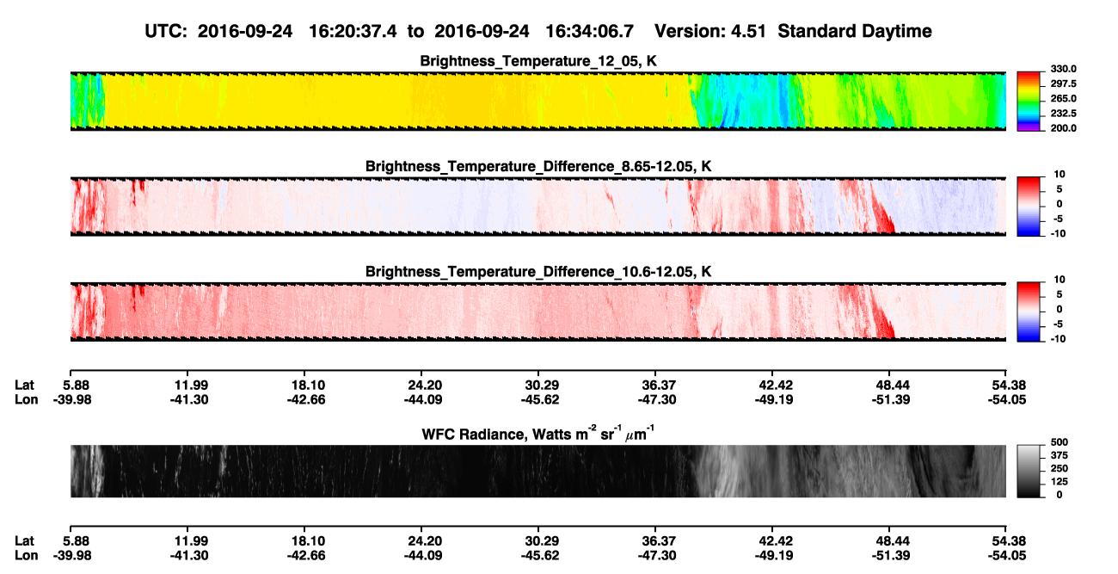Click the 330.0 colorbar label
Image resolution: width=1118 pixels, height=574 pixels.
point(1062,69)
